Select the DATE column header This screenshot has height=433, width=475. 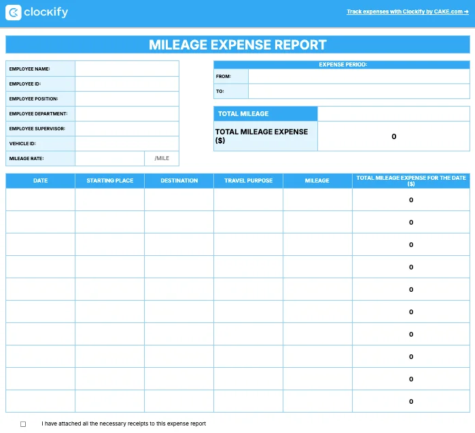pyautogui.click(x=40, y=181)
